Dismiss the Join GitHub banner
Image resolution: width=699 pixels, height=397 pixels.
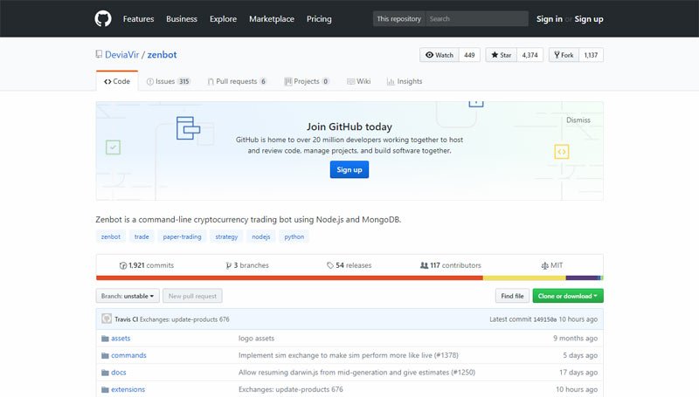(x=578, y=120)
